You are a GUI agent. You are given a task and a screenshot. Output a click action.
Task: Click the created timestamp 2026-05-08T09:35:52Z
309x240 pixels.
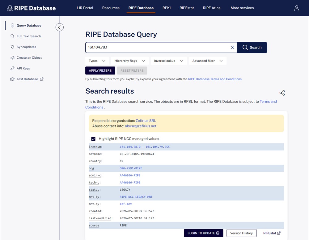[137, 211]
